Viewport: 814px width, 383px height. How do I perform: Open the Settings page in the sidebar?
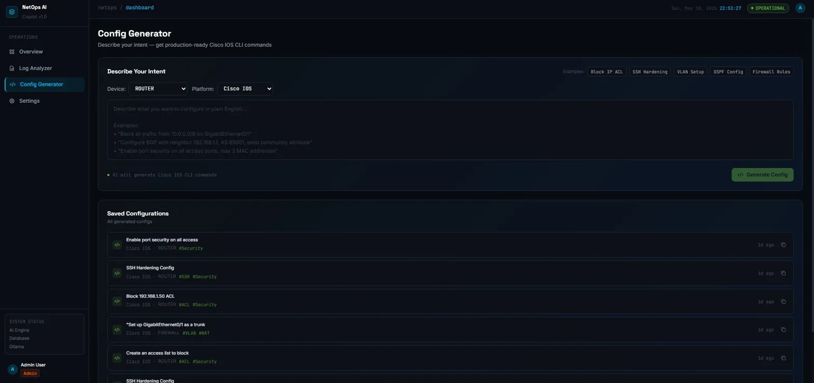pyautogui.click(x=45, y=101)
